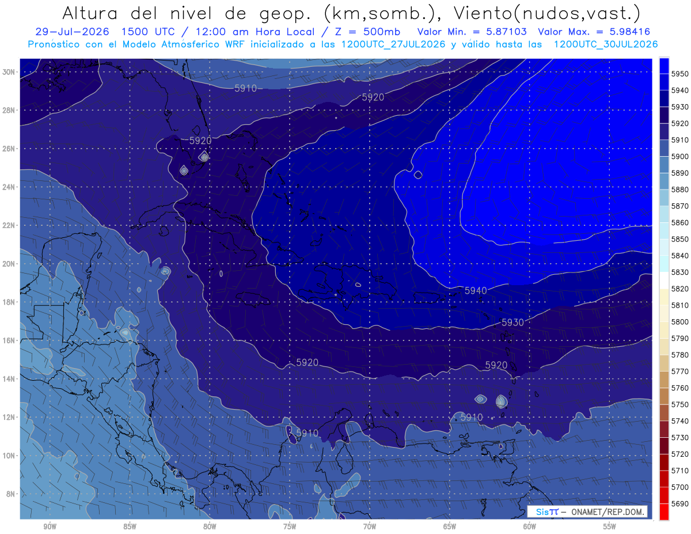Click the 12N latitude axis label
This screenshot has width=691, height=534.
coord(10,417)
